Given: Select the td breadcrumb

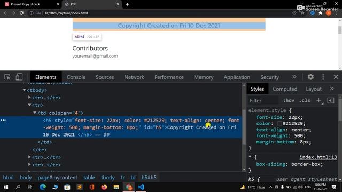Looking at the screenshot, I should tap(133, 178).
